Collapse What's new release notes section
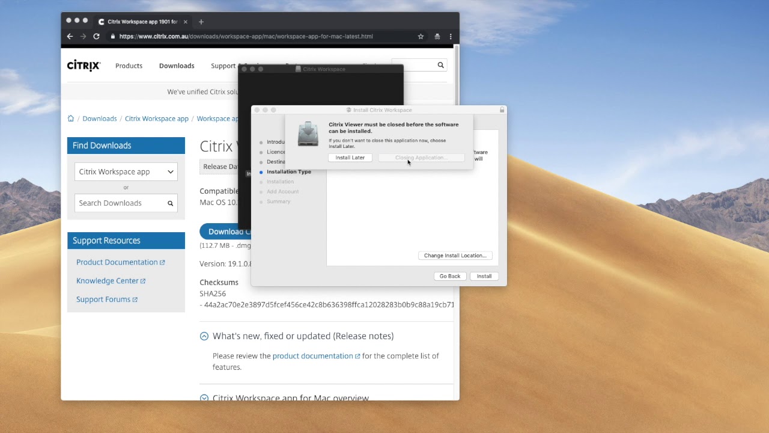 click(204, 336)
